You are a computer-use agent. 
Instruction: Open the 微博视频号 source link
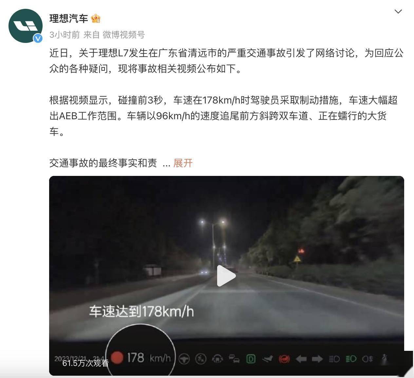[124, 35]
